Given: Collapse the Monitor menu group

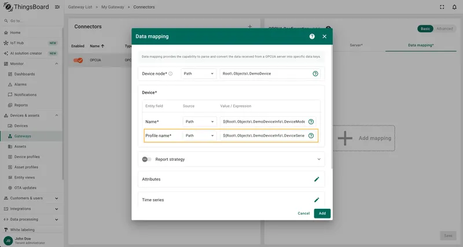Looking at the screenshot, I should point(56,64).
